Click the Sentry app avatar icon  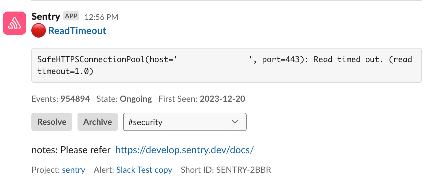point(14,23)
